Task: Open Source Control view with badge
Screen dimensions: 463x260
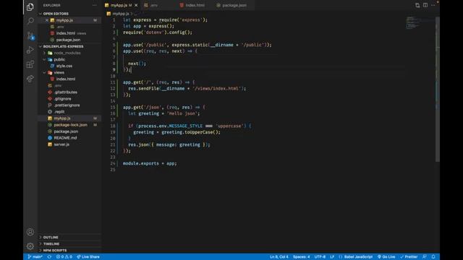Action: (x=30, y=35)
